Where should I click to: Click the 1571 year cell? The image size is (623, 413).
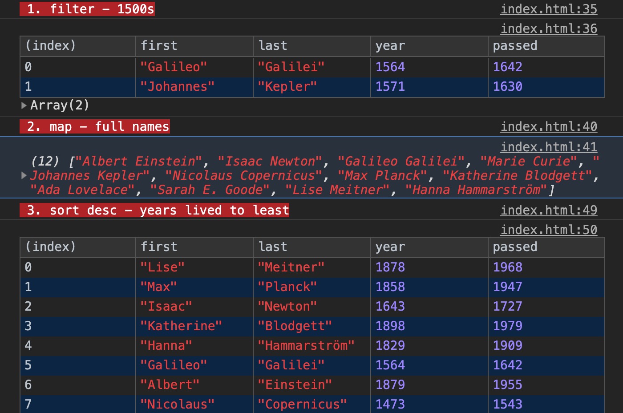tap(429, 86)
